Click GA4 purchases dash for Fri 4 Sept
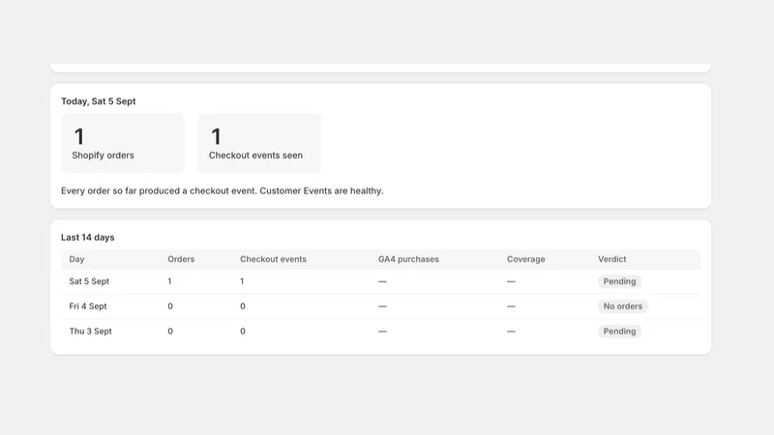774x435 pixels. 382,306
